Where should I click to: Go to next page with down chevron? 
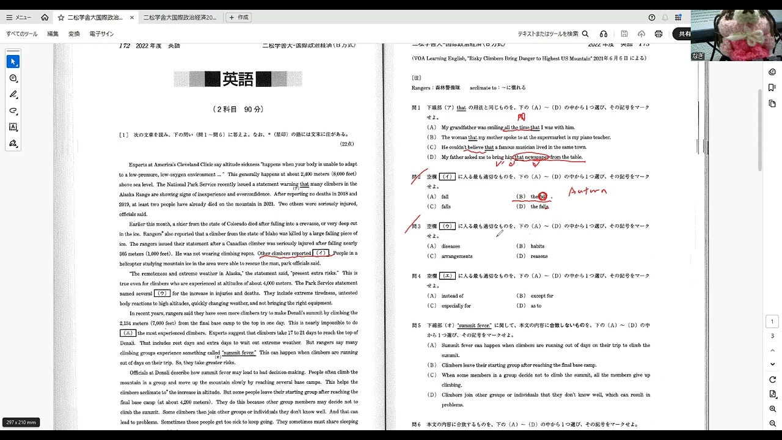pyautogui.click(x=772, y=365)
